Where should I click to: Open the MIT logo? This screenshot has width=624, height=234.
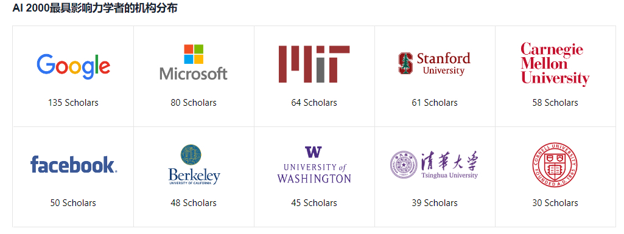click(x=314, y=64)
